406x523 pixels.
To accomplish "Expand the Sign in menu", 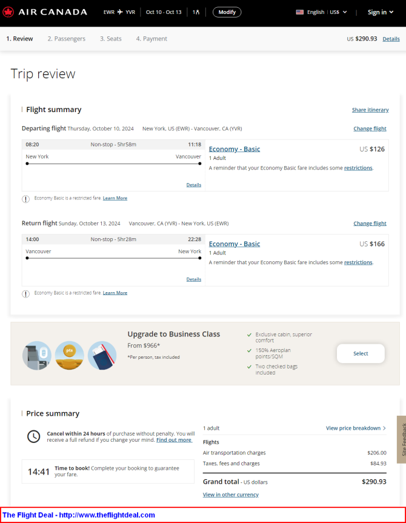I will (381, 12).
